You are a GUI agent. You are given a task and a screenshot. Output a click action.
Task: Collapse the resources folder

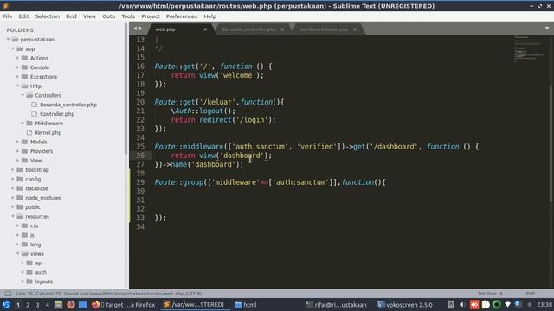13,216
